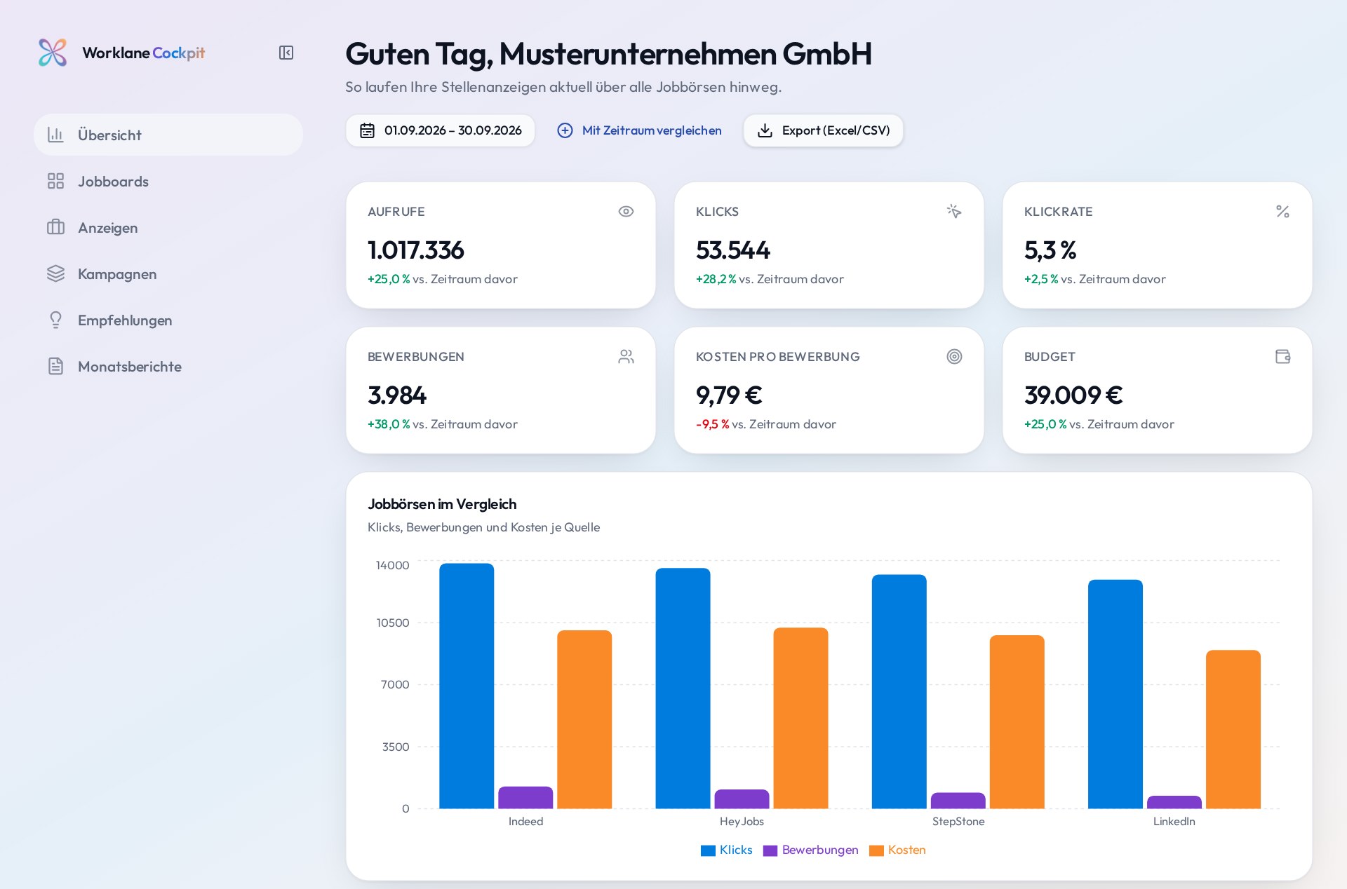Viewport: 1347px width, 889px height.
Task: Click the document icon beside Monatsberichte
Action: click(55, 366)
